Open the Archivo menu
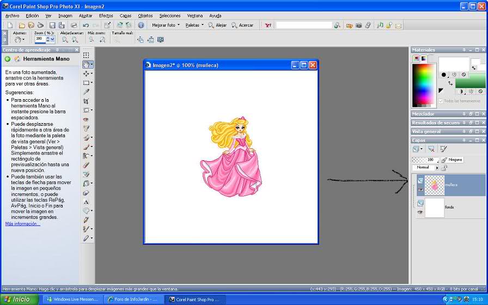The width and height of the screenshot is (488, 305). pos(12,16)
